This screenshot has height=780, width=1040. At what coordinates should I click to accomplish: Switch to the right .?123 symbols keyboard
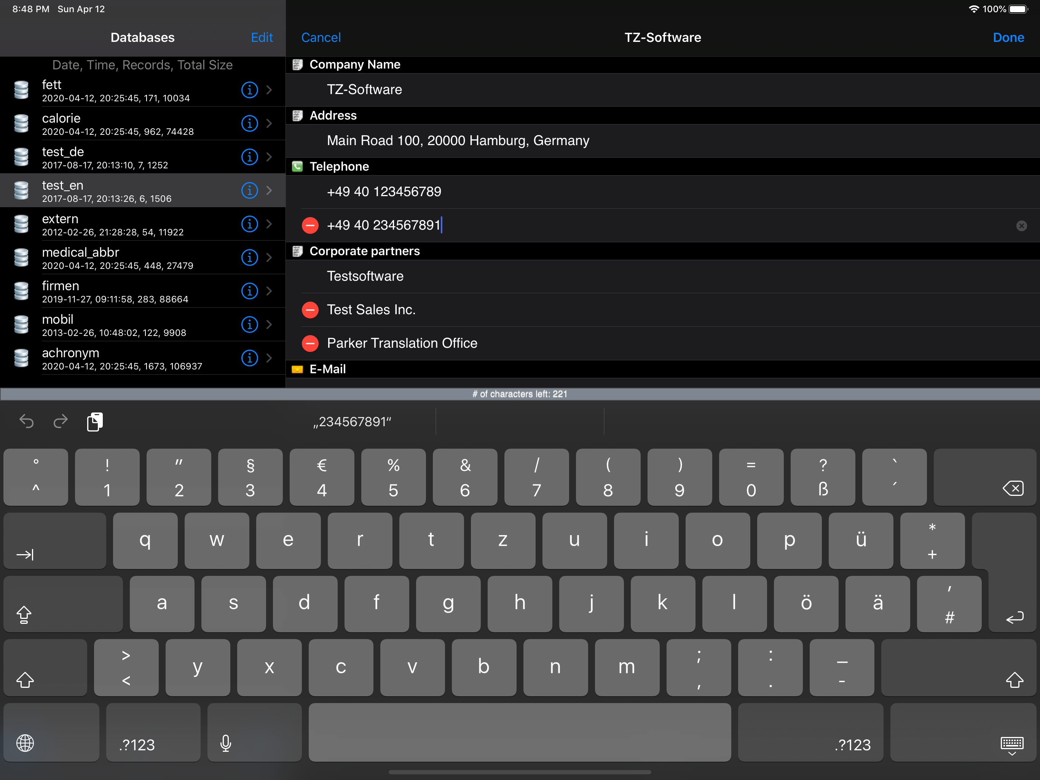click(810, 732)
